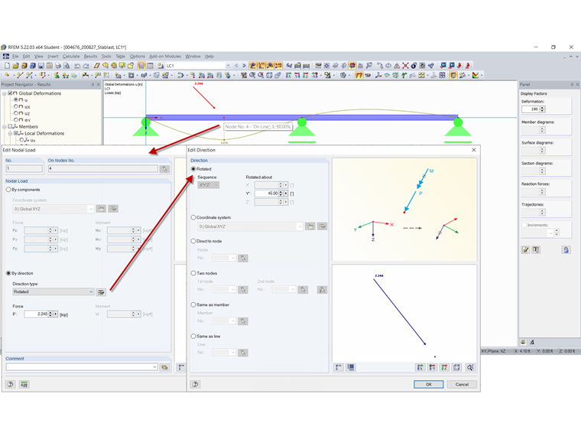Click the Redo arrow icon

click(86, 66)
